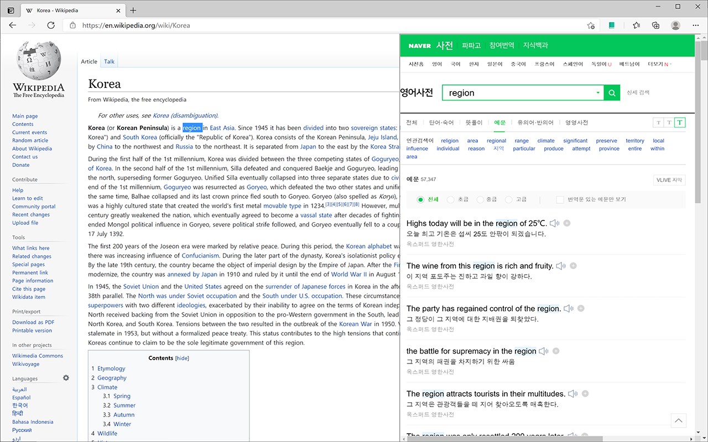Open 상세 검색 advanced search

click(638, 93)
